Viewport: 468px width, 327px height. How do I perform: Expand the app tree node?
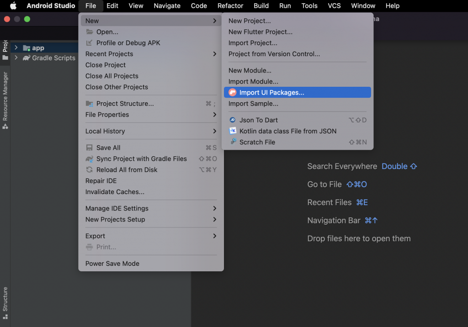(16, 48)
